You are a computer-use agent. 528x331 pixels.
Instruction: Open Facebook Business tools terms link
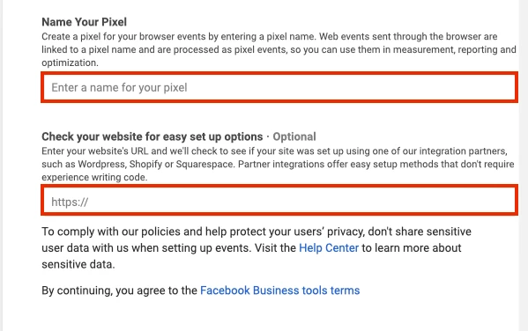pos(279,291)
